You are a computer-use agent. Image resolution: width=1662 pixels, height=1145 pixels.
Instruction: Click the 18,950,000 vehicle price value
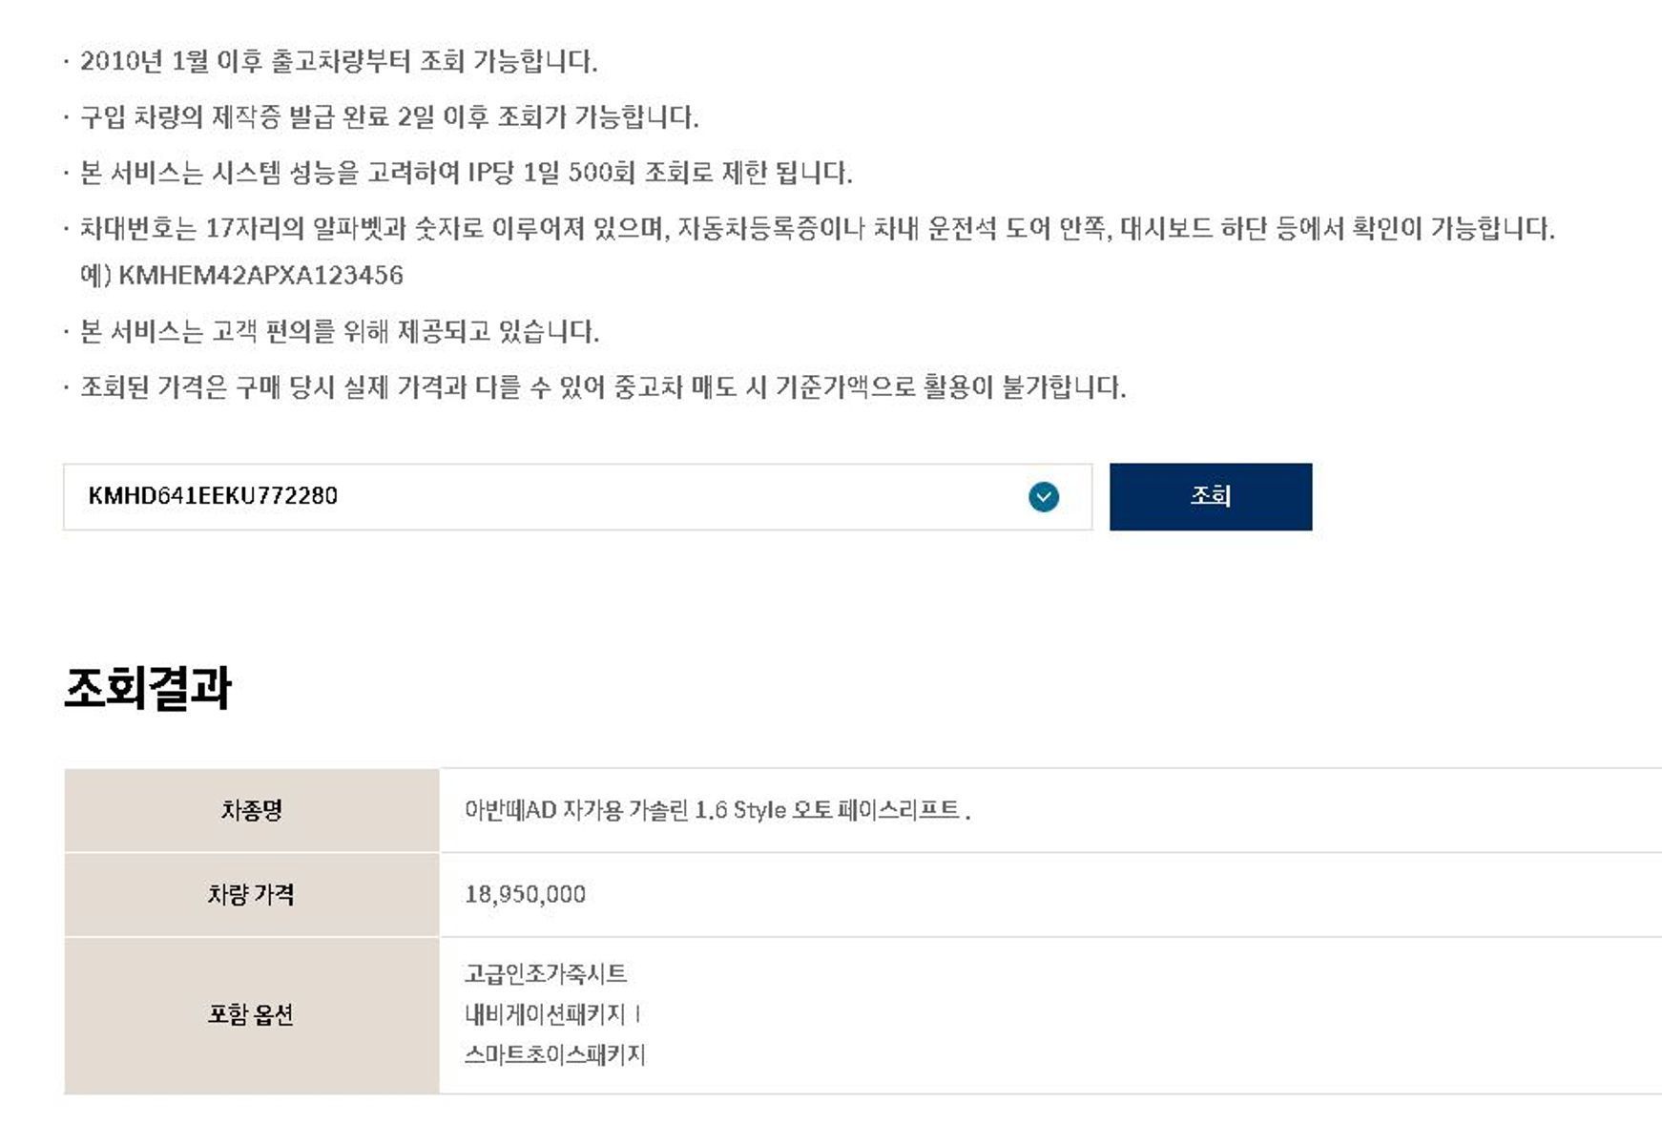(x=525, y=895)
